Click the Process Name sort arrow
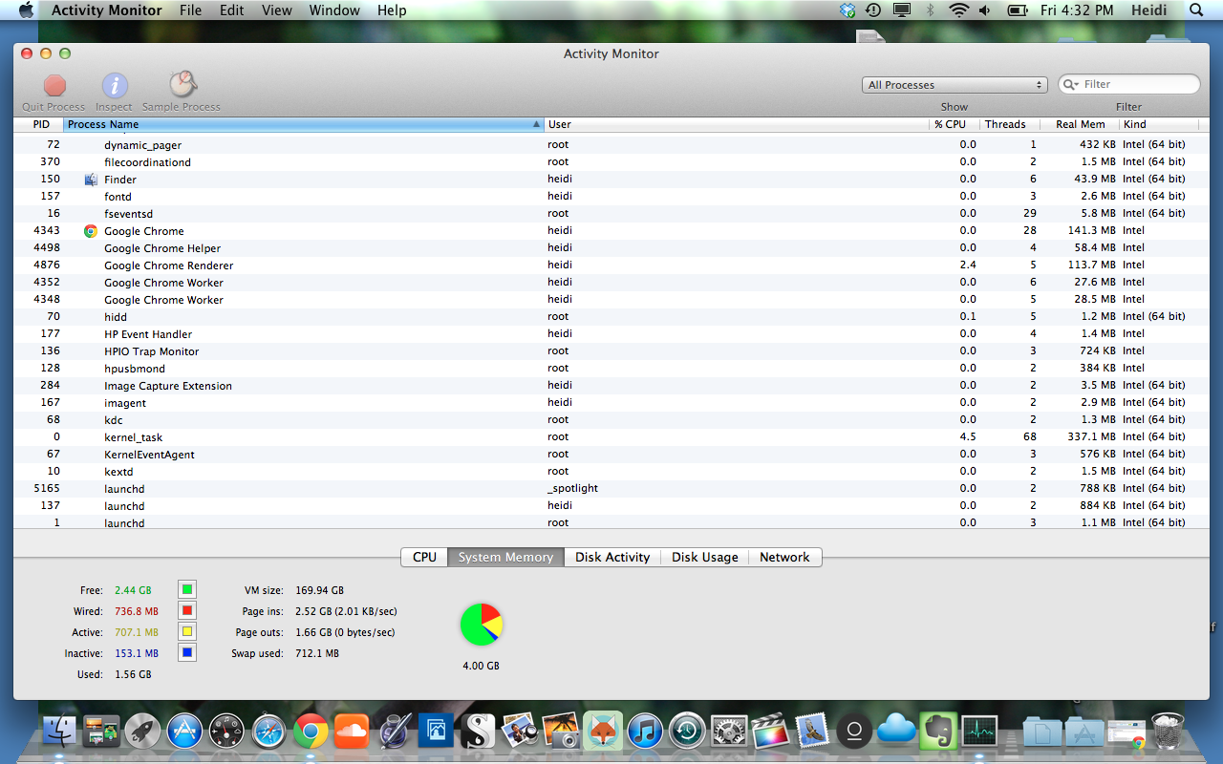Image resolution: width=1223 pixels, height=764 pixels. [536, 124]
